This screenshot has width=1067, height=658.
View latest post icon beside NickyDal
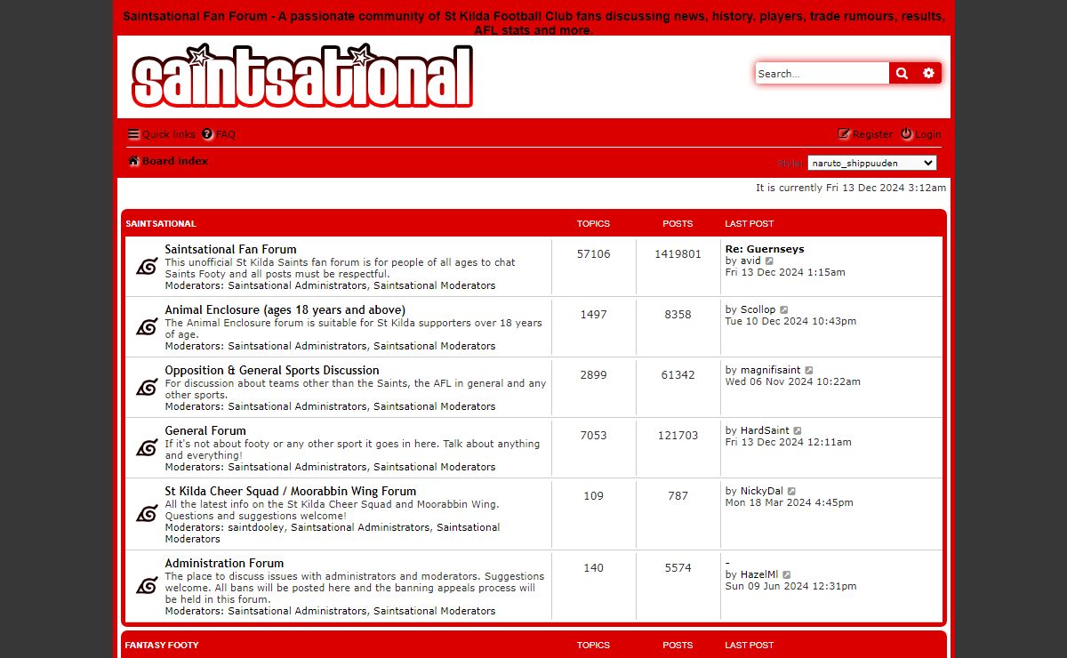[x=791, y=492]
